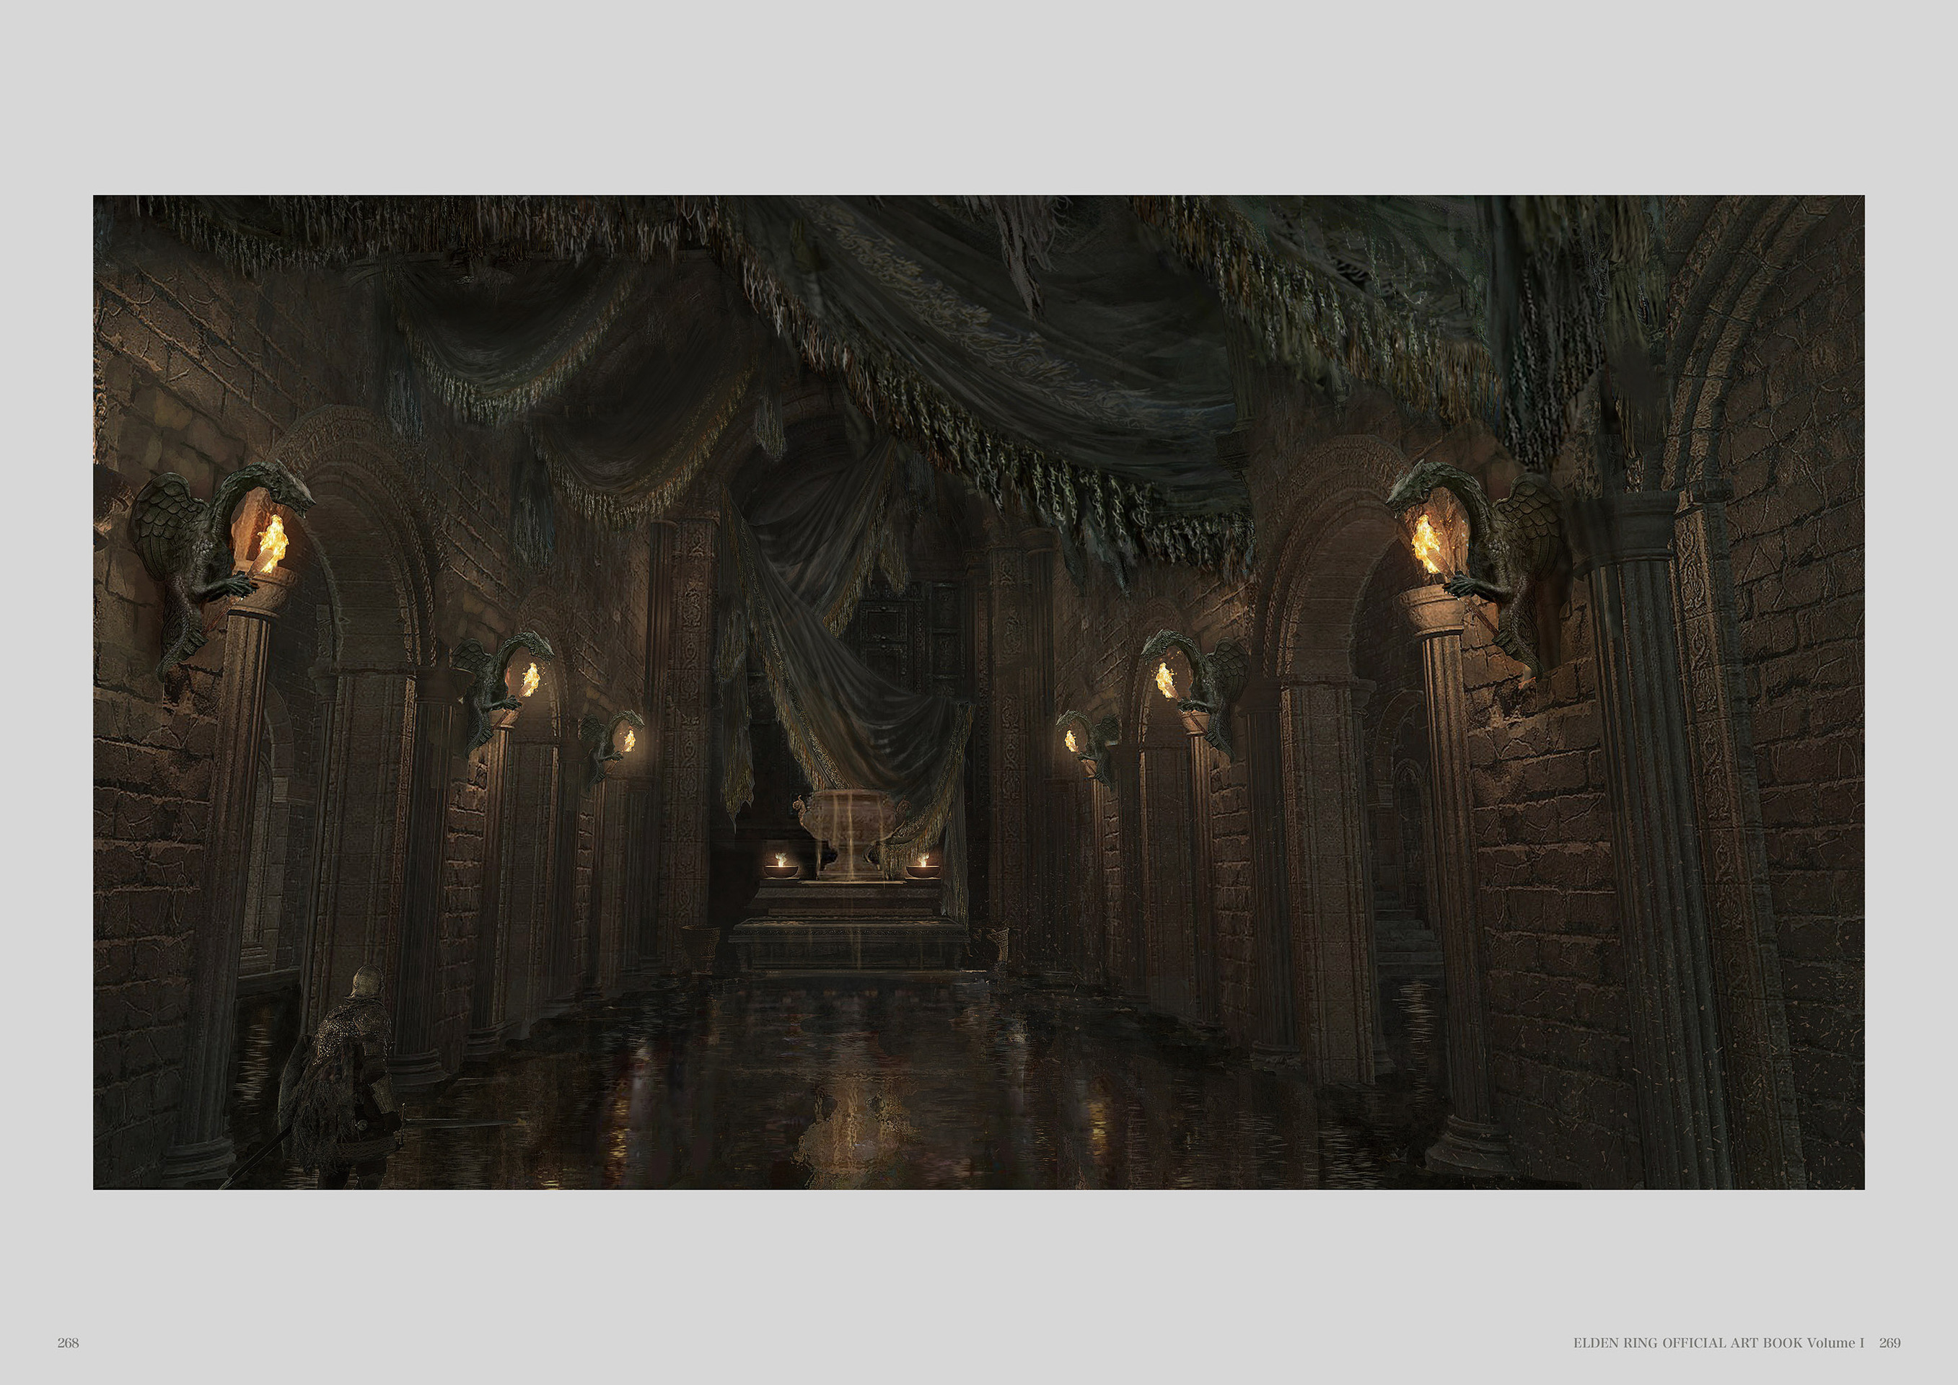The height and width of the screenshot is (1385, 1958).
Task: Click the dark crypt hall concept artwork
Action: (979, 692)
